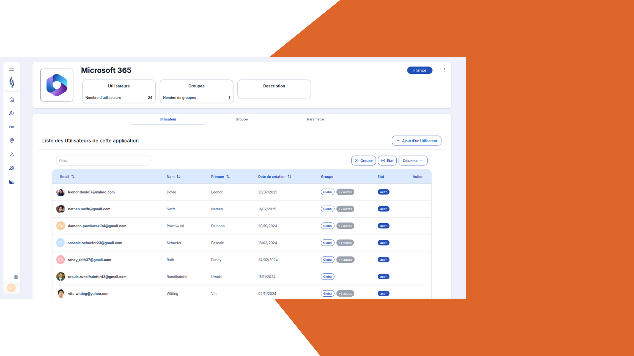Open the Groupe filter dropdown
This screenshot has height=356, width=634.
(x=364, y=161)
